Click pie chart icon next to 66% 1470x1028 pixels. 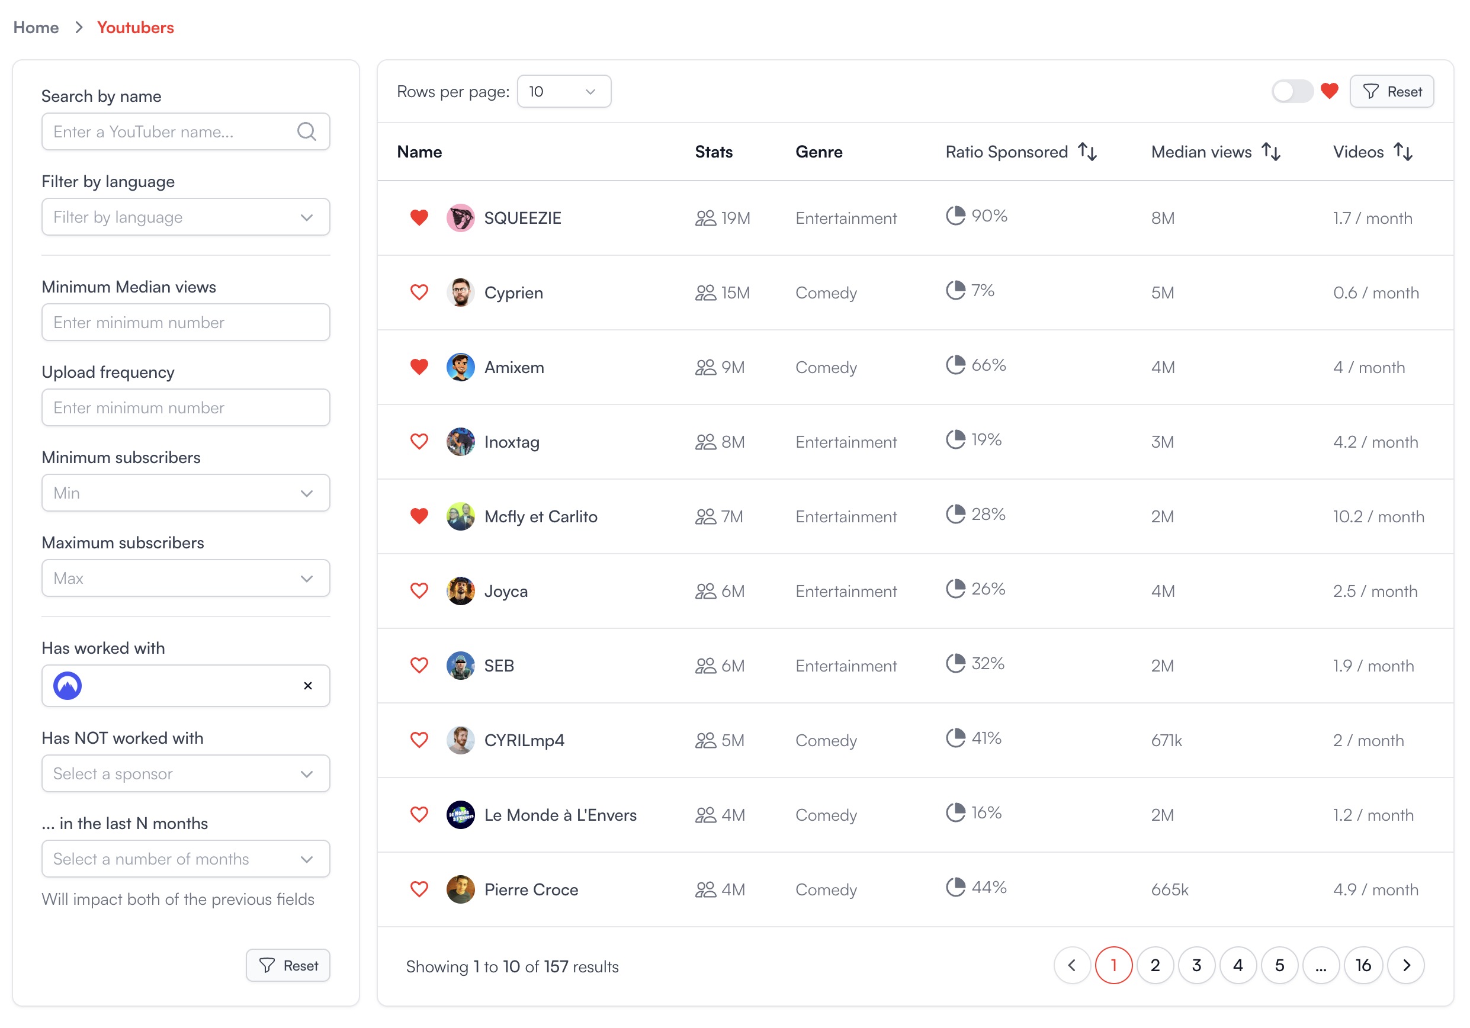[x=955, y=365]
